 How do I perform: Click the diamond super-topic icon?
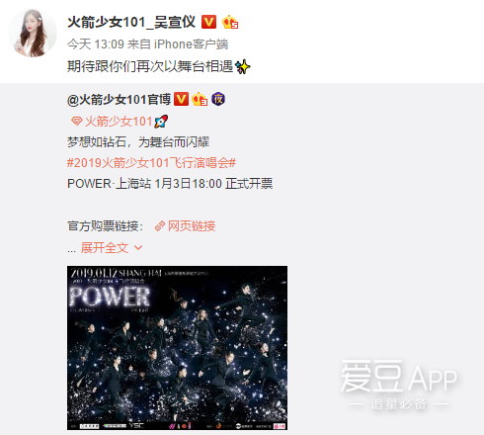pyautogui.click(x=76, y=122)
